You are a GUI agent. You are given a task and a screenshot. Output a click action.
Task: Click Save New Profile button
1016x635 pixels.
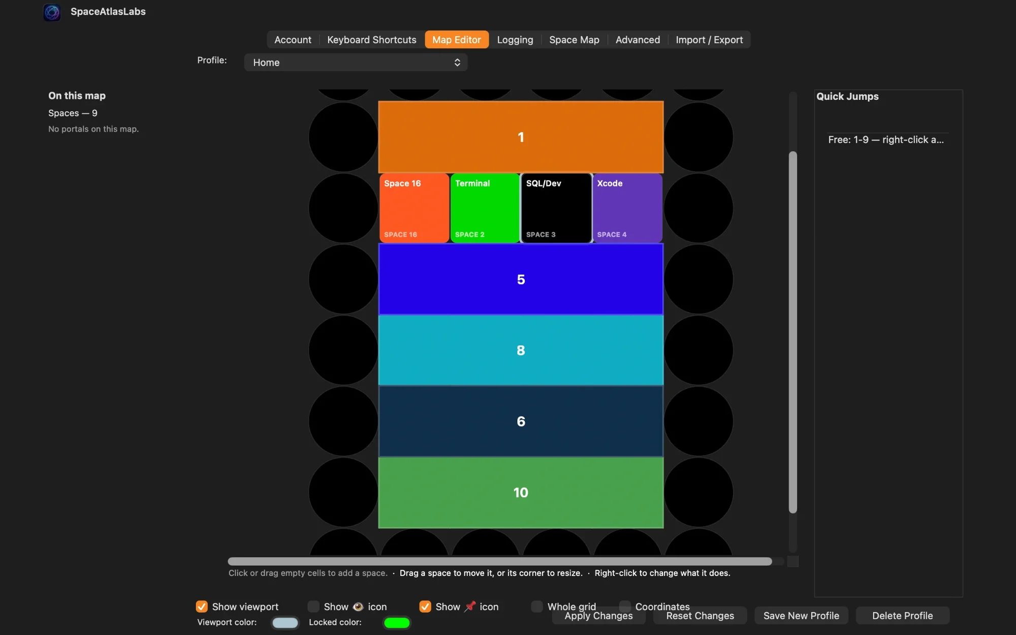[801, 616]
